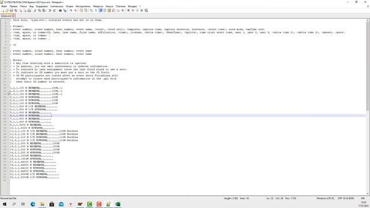Open the Опции menu
Screen dimensions: 370x208
(69, 6)
